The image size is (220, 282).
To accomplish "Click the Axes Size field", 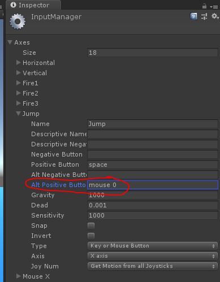I will coord(153,53).
